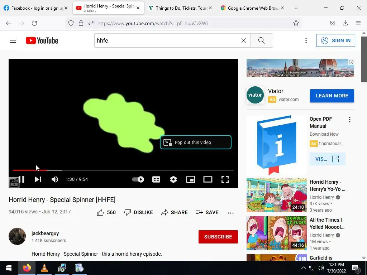Screen dimensions: 367x275
Task: Open YouTube settings three-dot menu
Action: pos(306,40)
